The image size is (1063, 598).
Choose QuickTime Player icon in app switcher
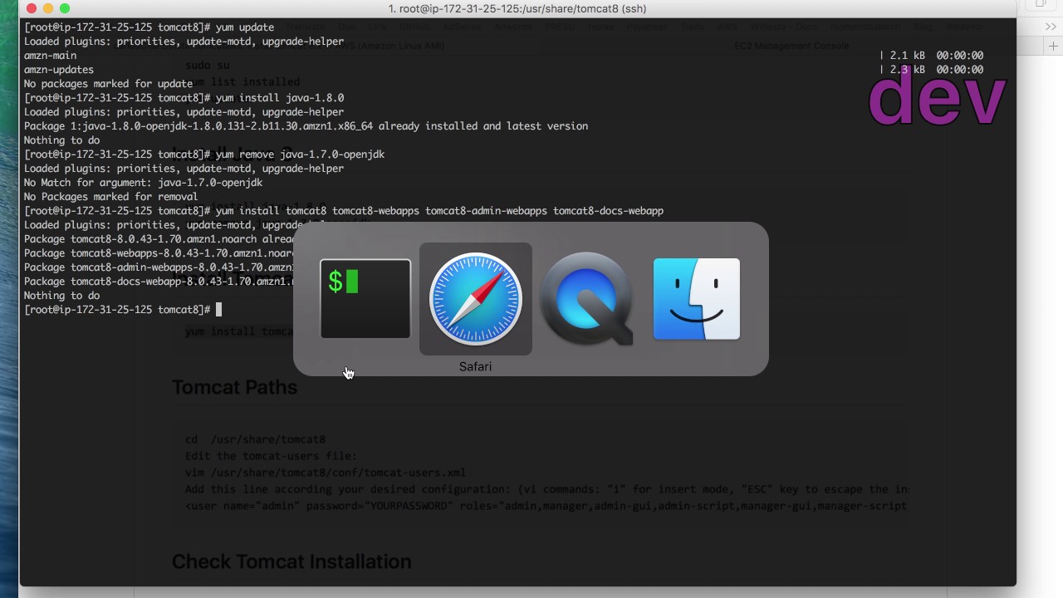(586, 299)
